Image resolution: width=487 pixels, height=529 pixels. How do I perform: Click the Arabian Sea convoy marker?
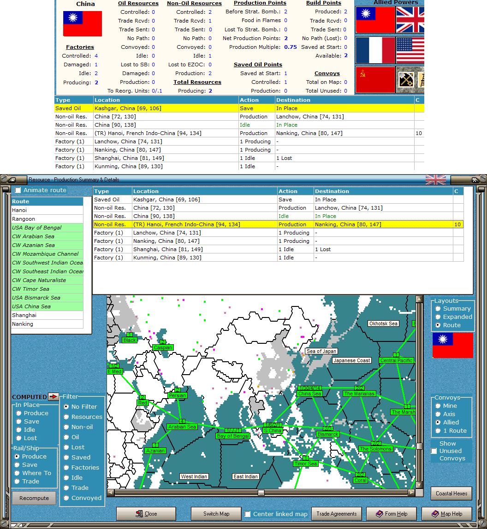(x=182, y=427)
